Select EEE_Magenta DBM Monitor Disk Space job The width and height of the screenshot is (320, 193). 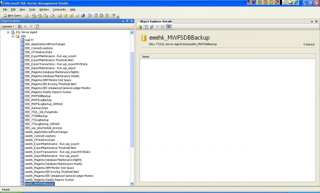(x=48, y=80)
